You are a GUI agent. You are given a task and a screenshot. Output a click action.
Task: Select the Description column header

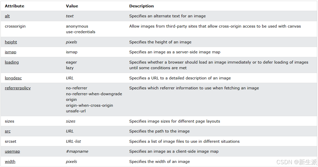point(141,6)
